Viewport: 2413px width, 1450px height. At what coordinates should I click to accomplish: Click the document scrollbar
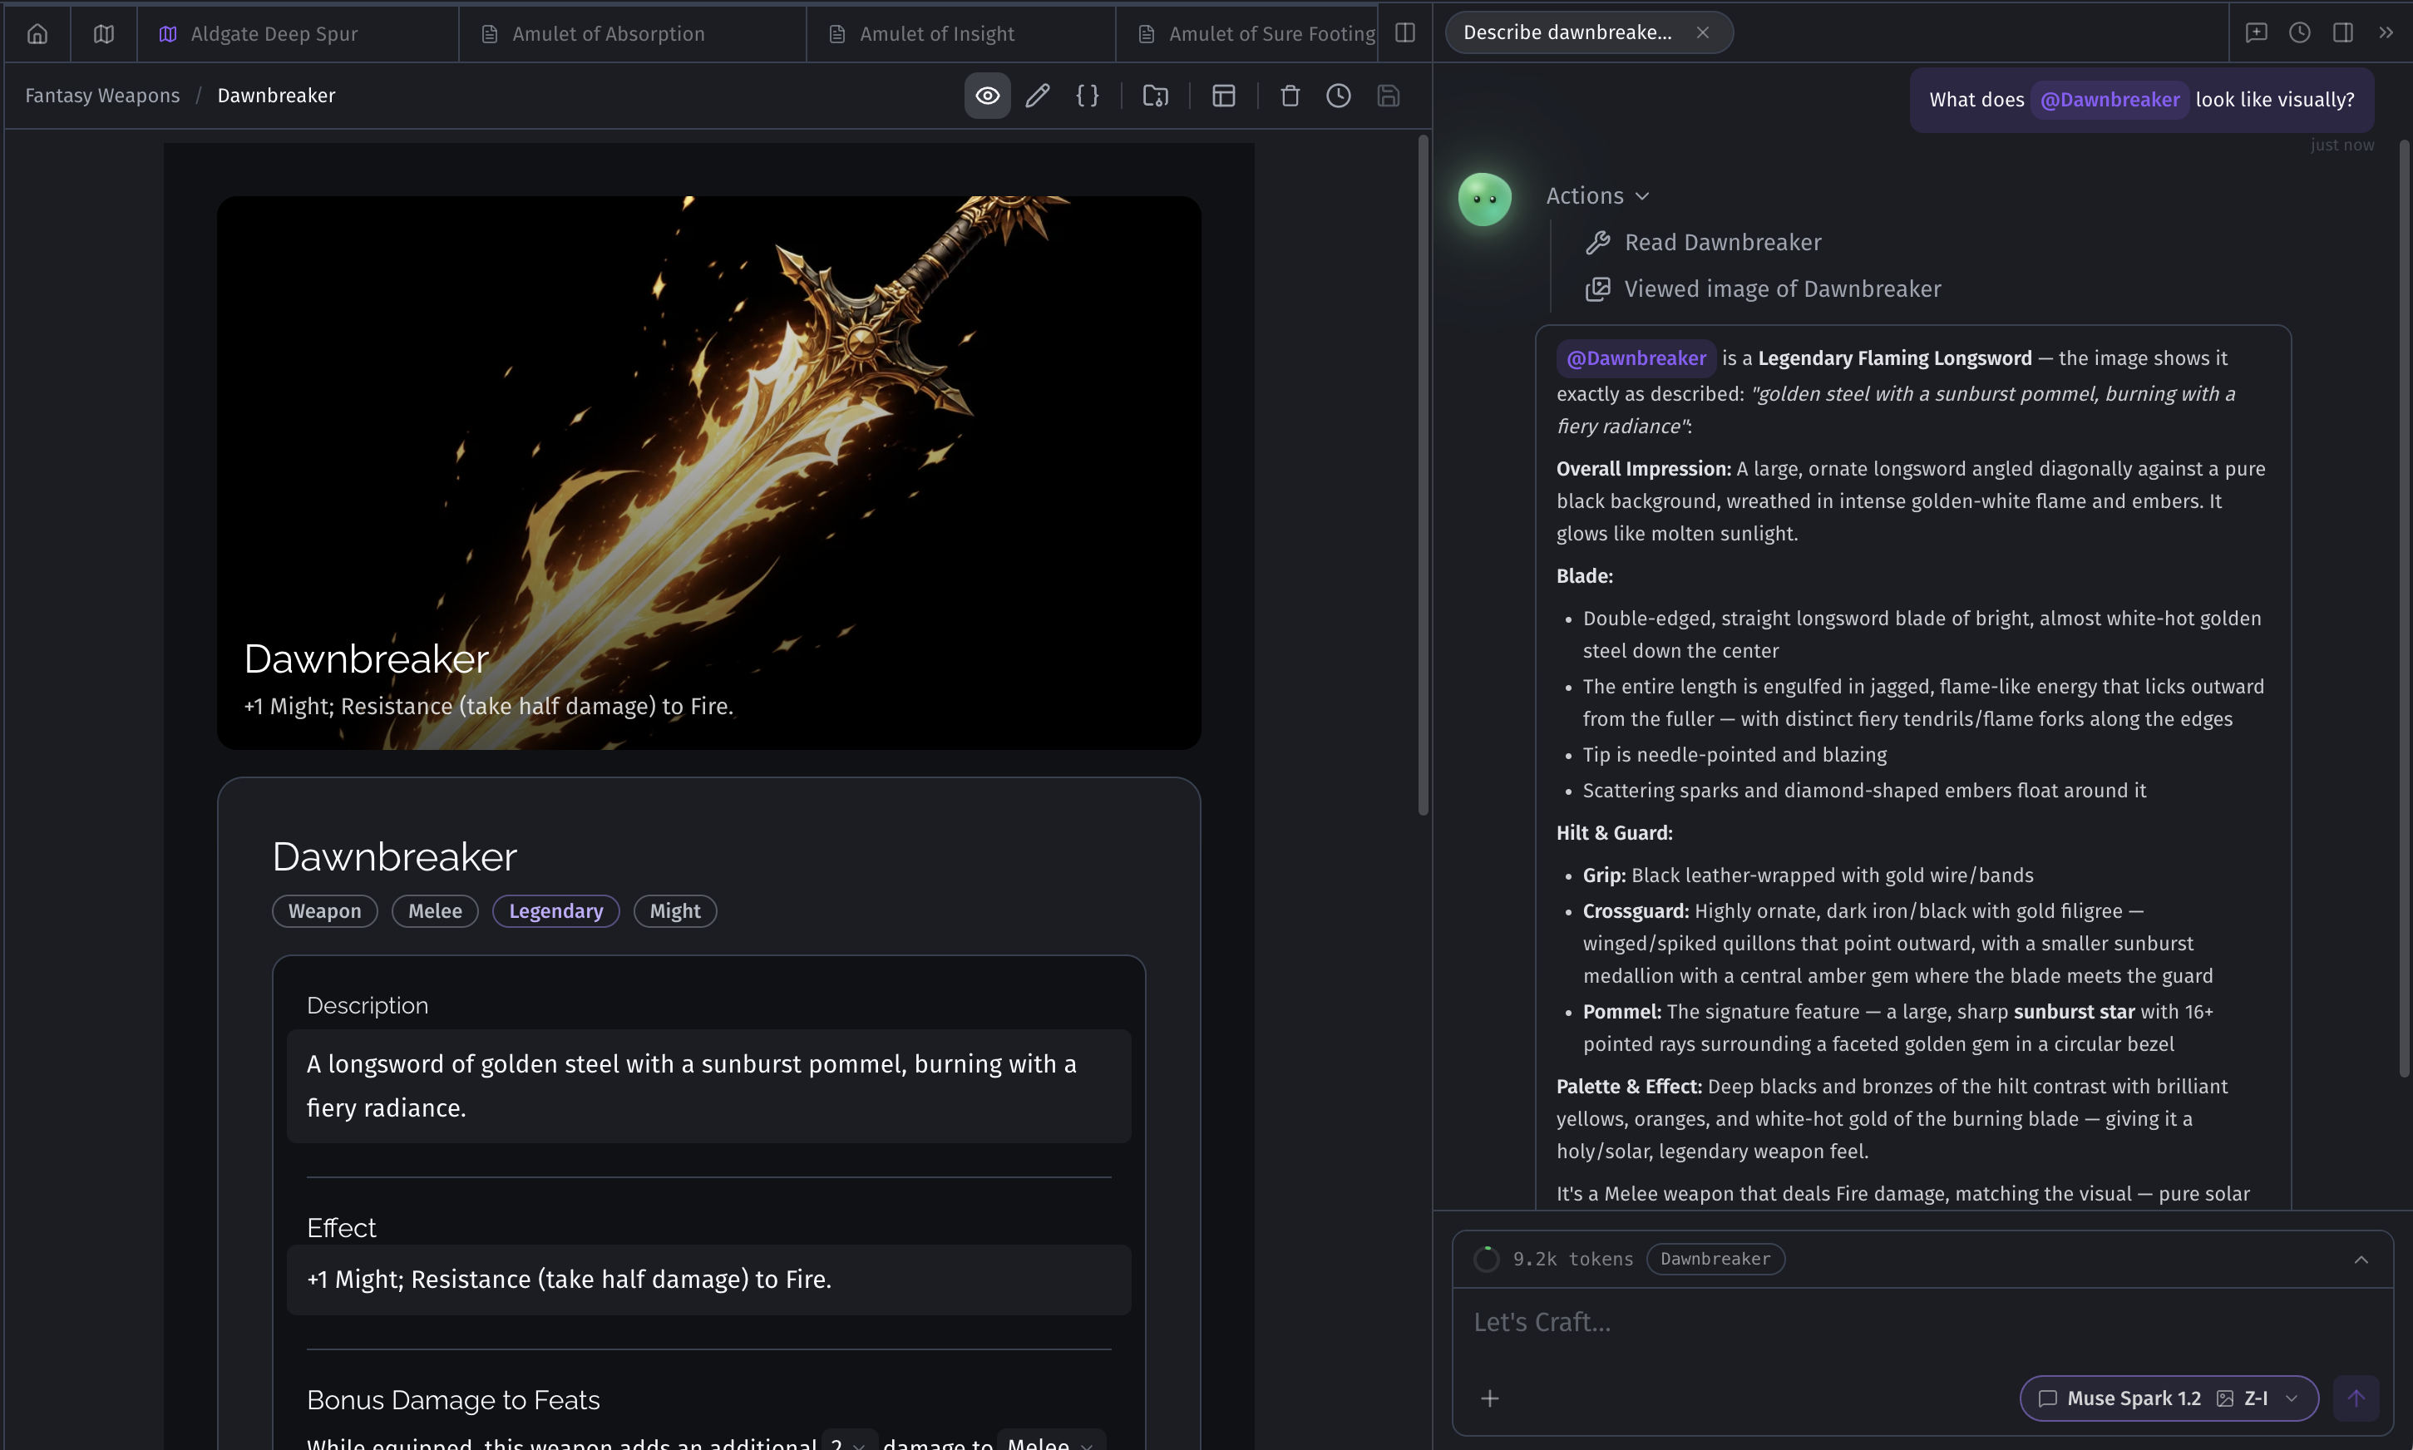1424,475
